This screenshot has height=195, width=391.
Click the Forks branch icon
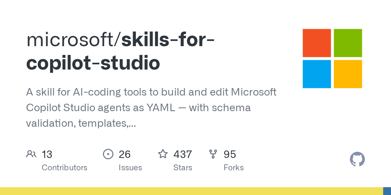213,154
